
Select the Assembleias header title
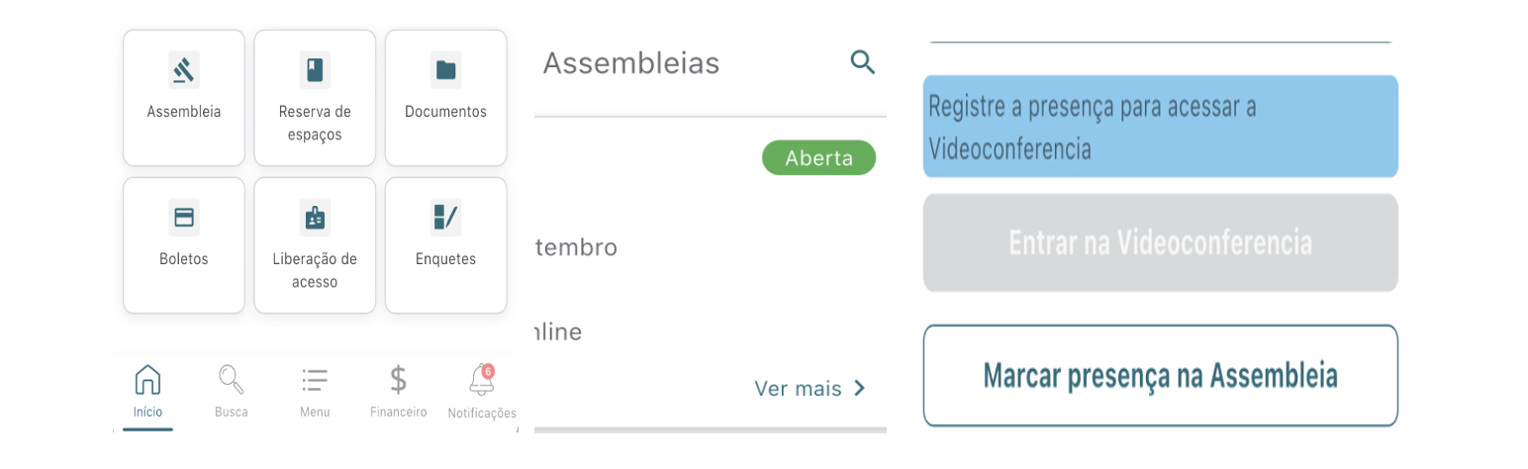pyautogui.click(x=631, y=63)
